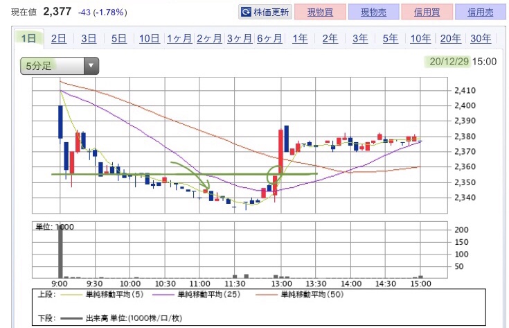The height and width of the screenshot is (328, 509).
Task: Click the tall red candlestick at 13:00
Action: (280, 151)
